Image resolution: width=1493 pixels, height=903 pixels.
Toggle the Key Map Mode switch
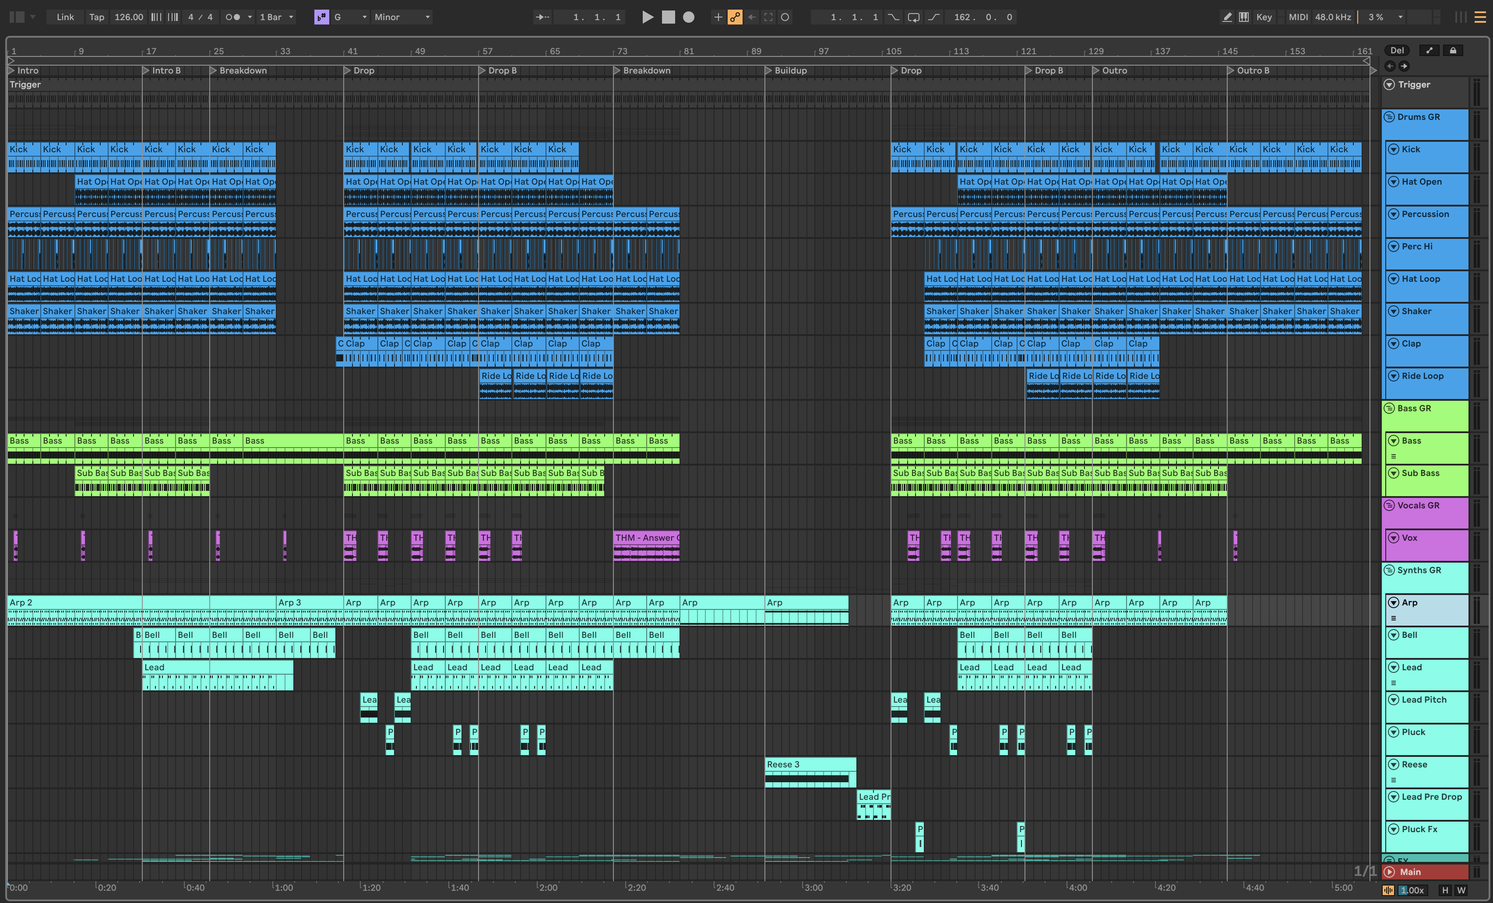coord(1264,17)
